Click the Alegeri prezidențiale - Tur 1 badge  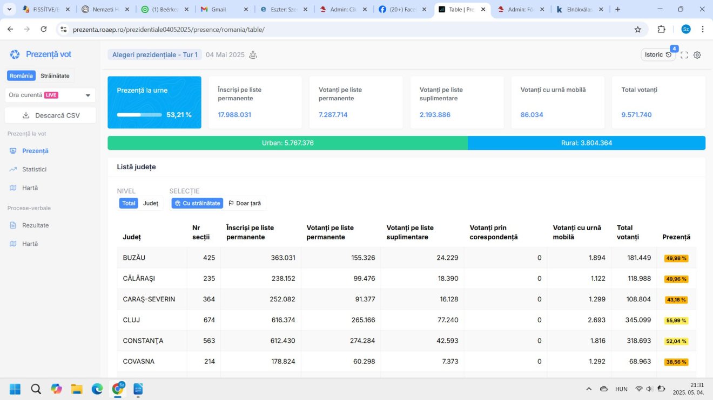tap(154, 54)
